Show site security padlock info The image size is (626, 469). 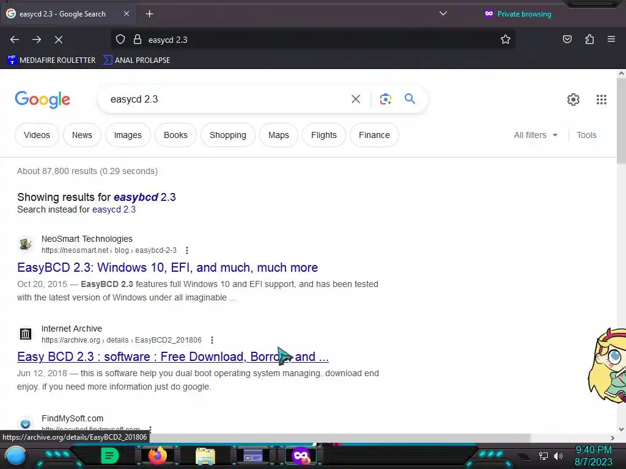138,40
